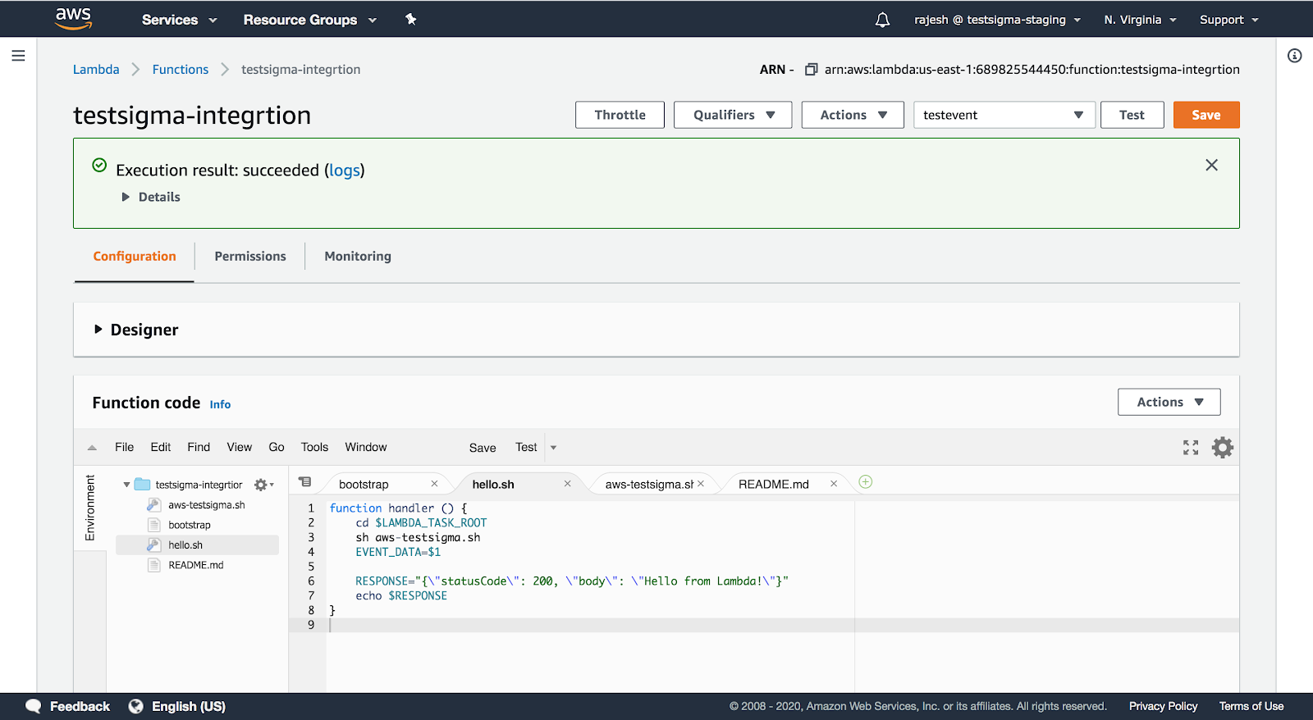Open the rajesh @ testsigma-staging account menu

point(997,20)
